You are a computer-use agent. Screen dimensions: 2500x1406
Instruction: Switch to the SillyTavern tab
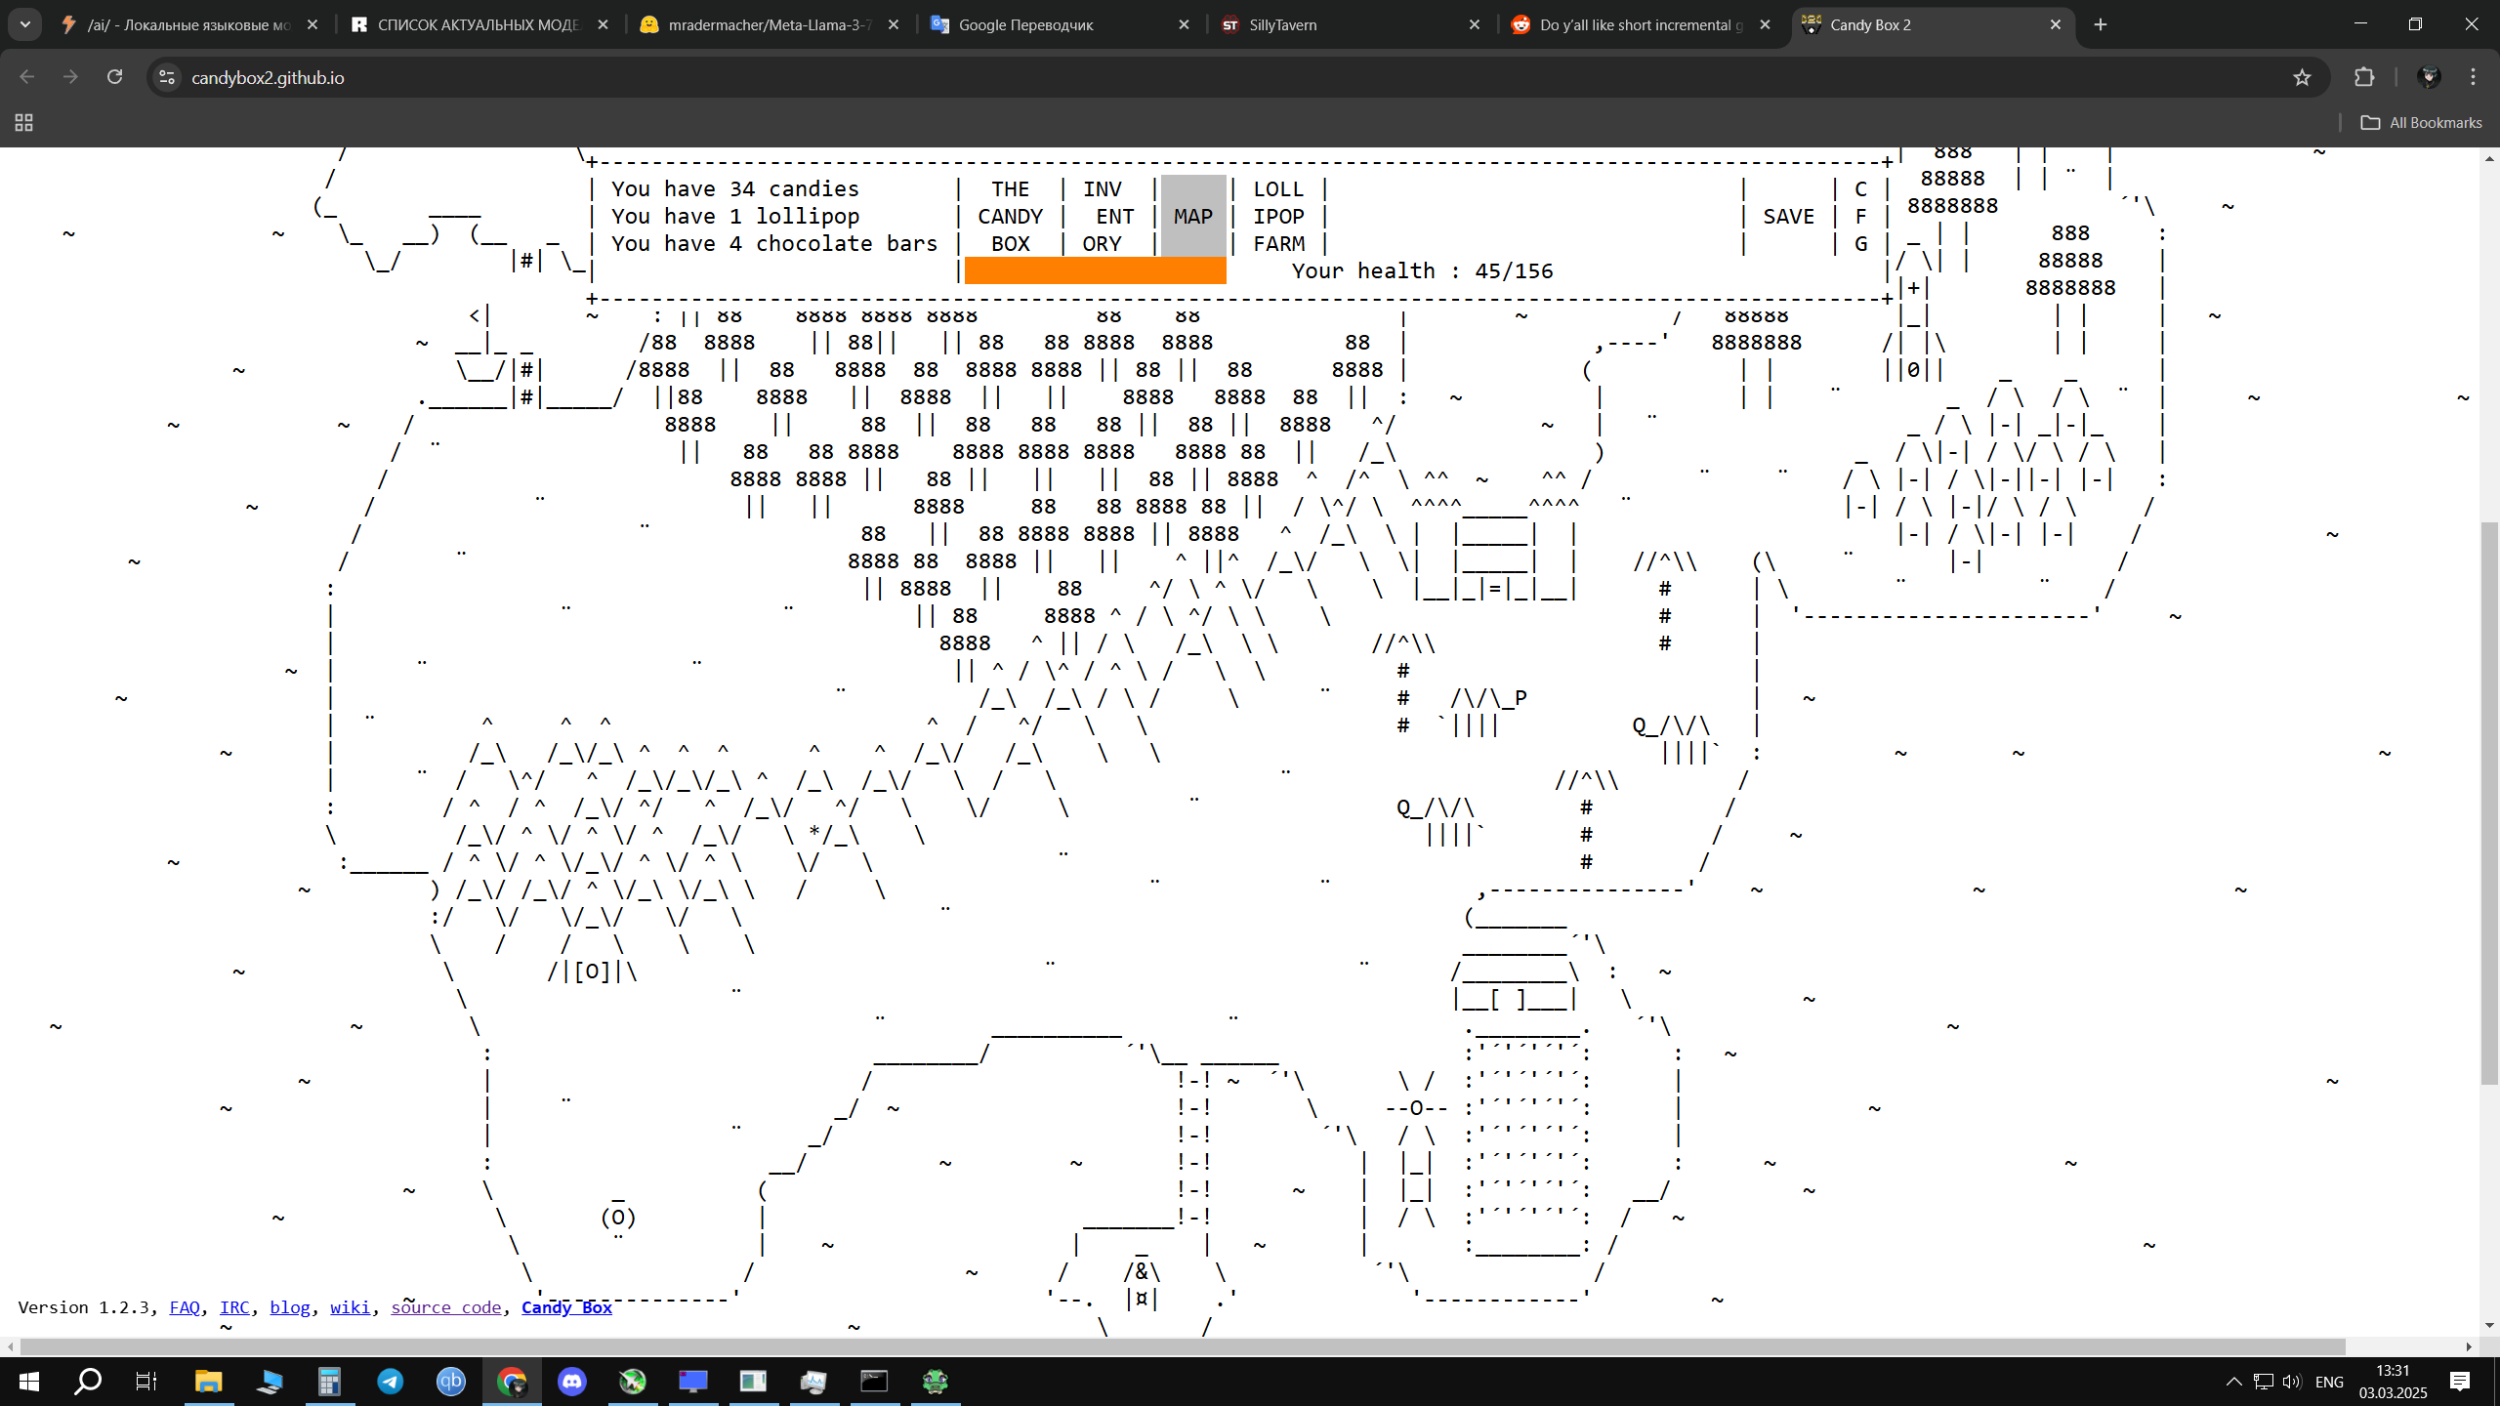pyautogui.click(x=1351, y=24)
